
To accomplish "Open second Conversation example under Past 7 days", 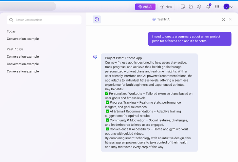I will 23,64.
